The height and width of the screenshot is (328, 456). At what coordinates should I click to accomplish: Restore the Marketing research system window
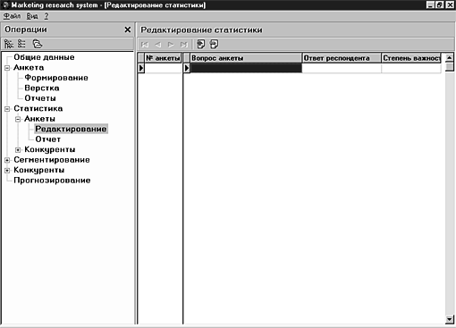440,5
